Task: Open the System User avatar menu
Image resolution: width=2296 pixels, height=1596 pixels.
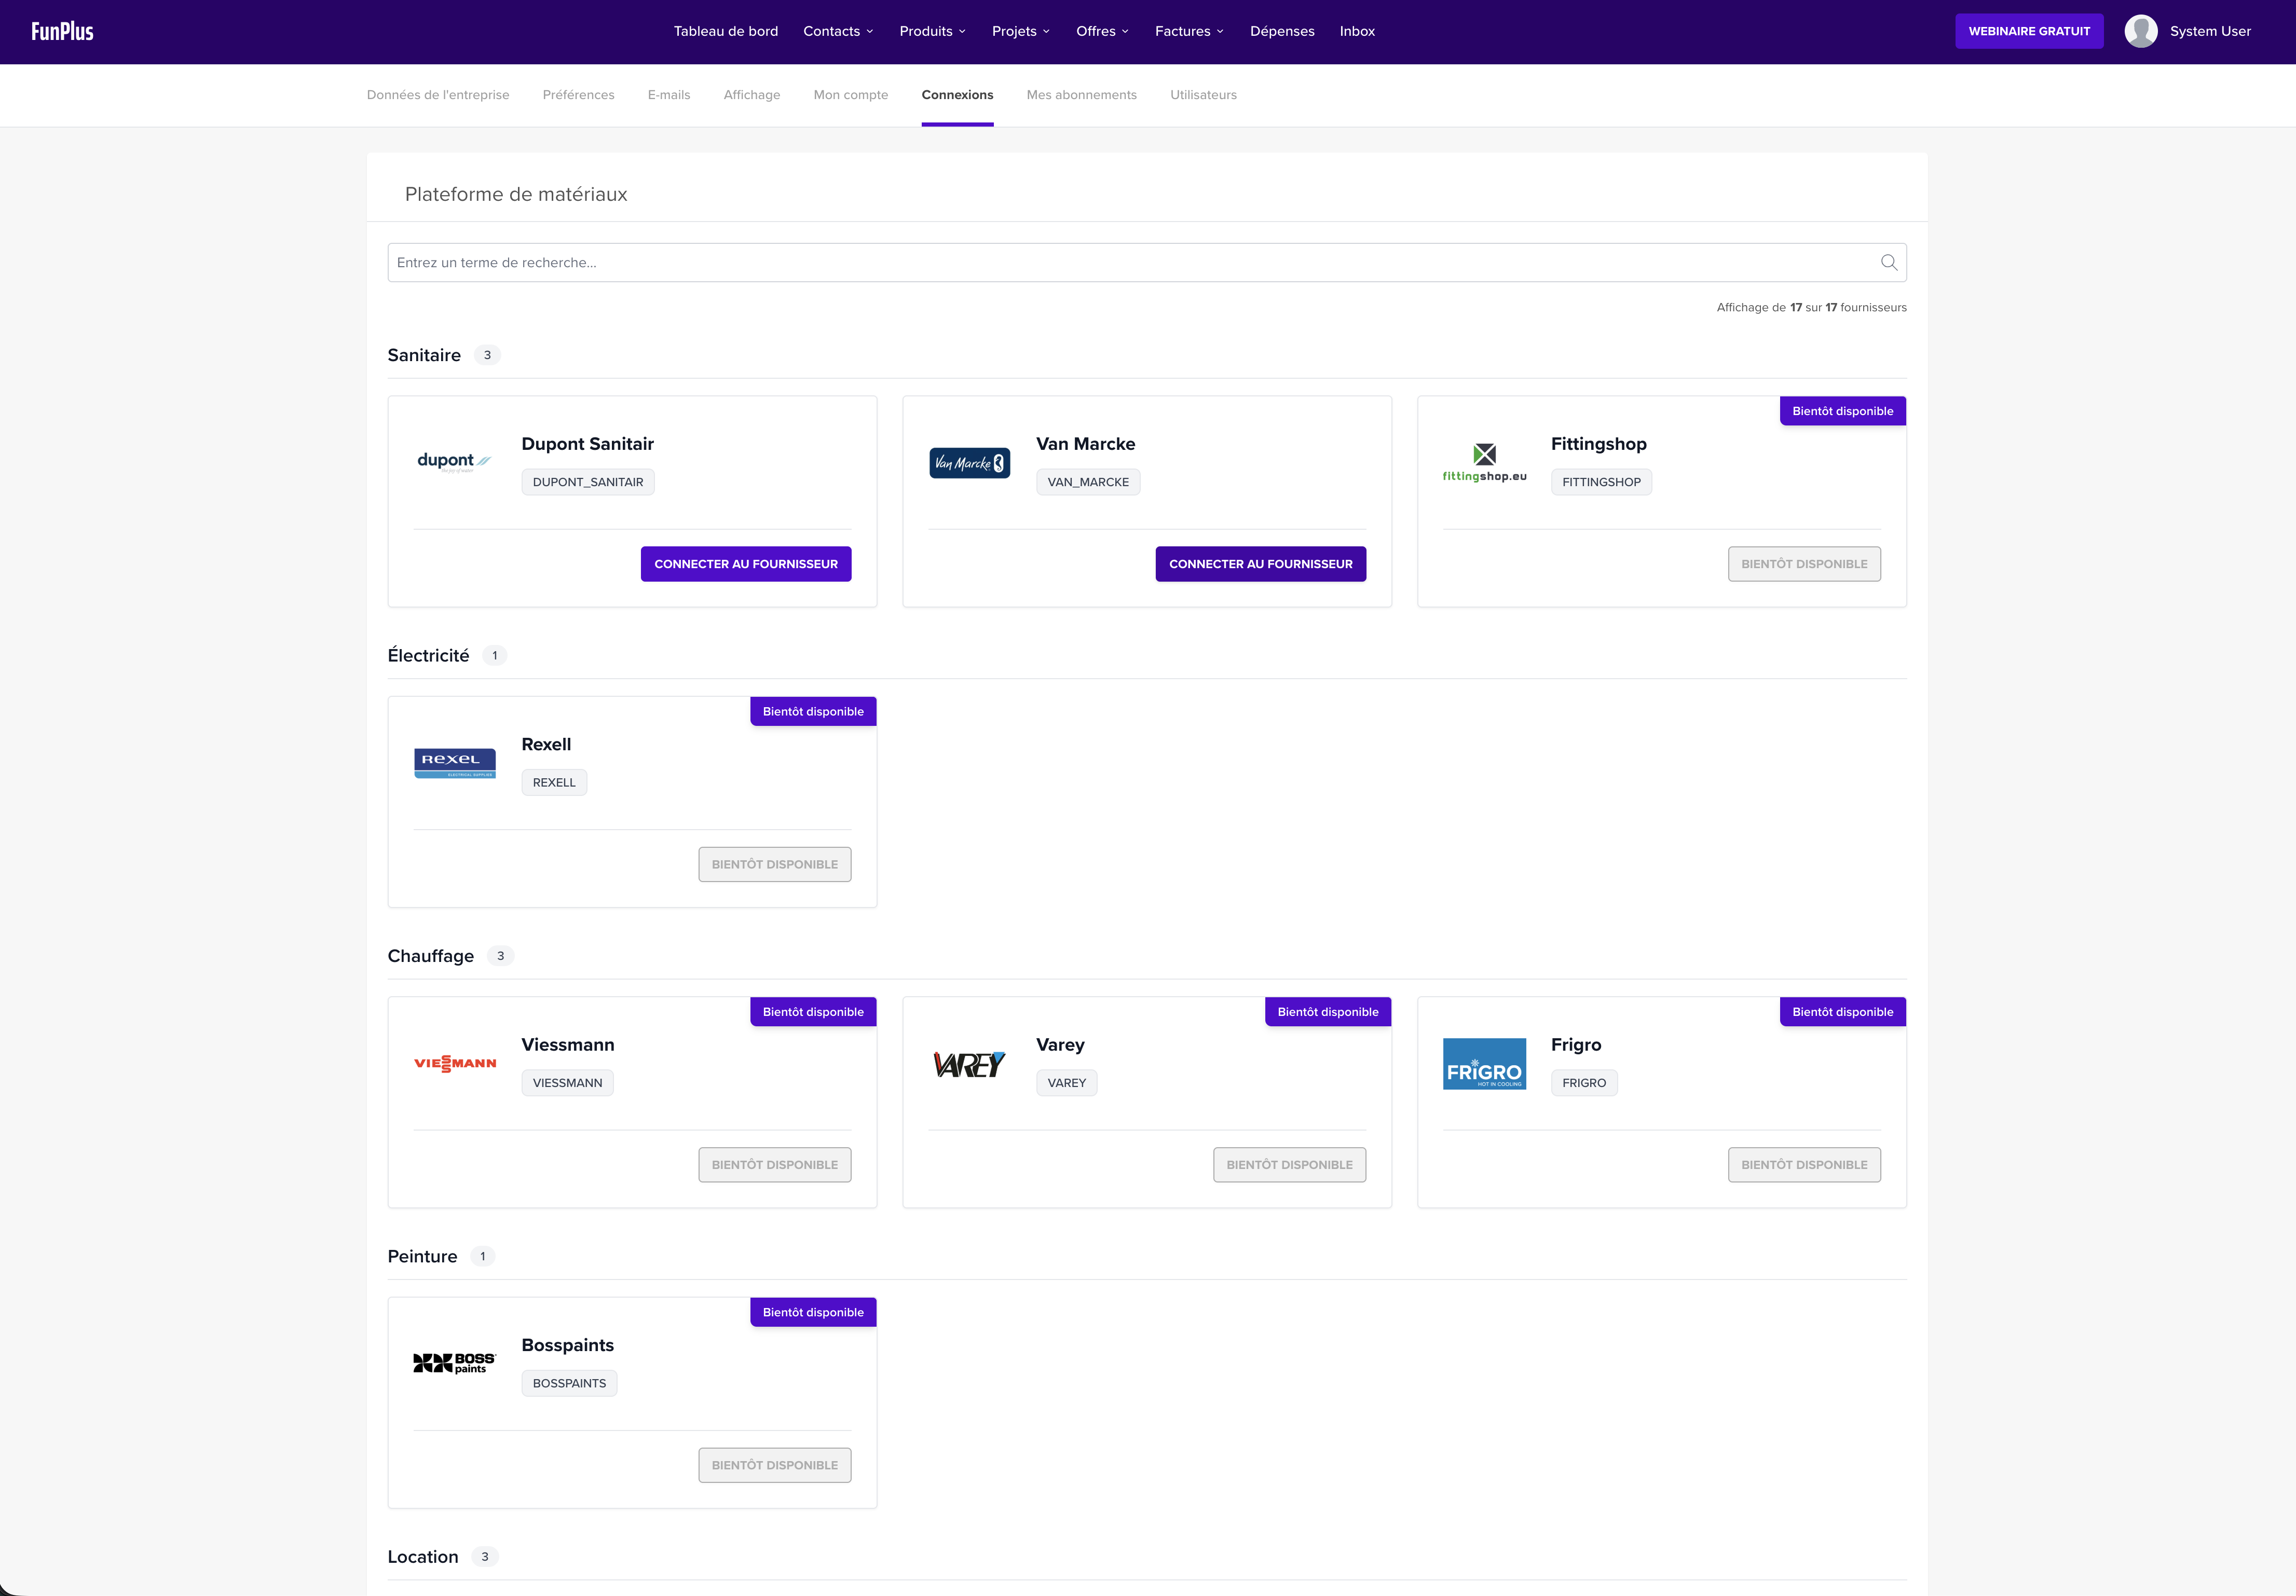Action: point(2141,31)
